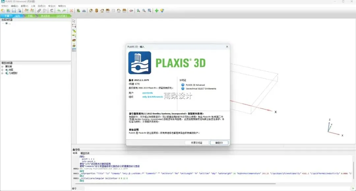This screenshot has width=356, height=191.
Task: Click the 开源许可证 button in dialog
Action: click(196, 143)
